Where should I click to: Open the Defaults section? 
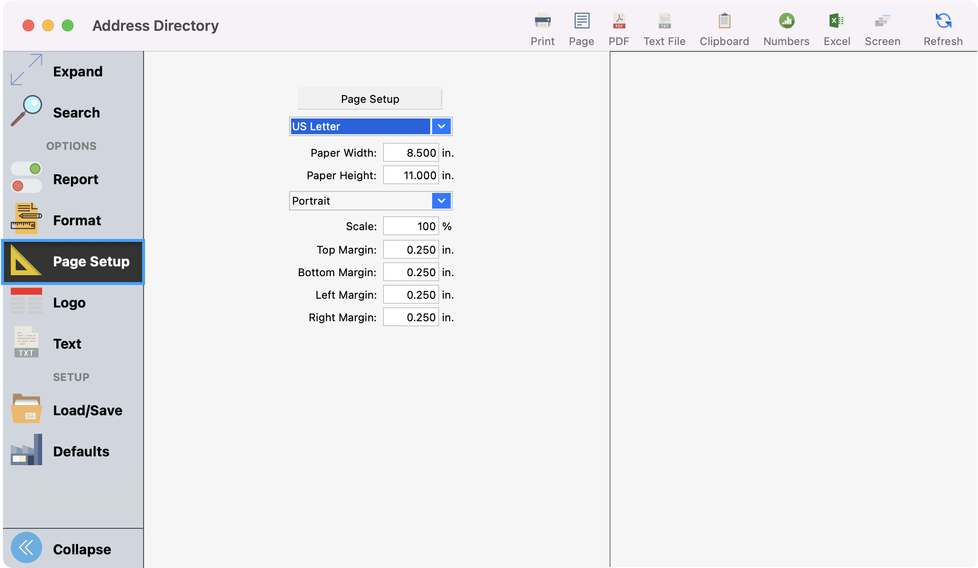(x=73, y=451)
